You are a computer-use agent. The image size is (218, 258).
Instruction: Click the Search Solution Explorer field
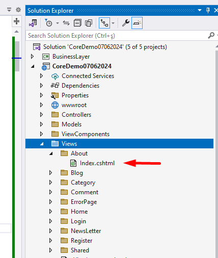pos(117,36)
